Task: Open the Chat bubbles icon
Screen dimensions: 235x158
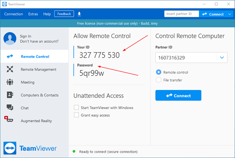Action: pos(10,108)
